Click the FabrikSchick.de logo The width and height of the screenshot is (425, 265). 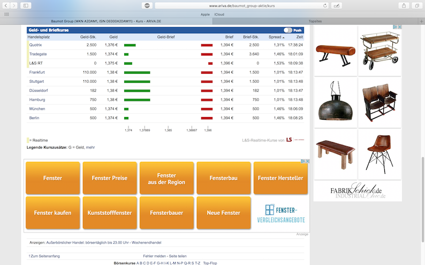point(358,191)
